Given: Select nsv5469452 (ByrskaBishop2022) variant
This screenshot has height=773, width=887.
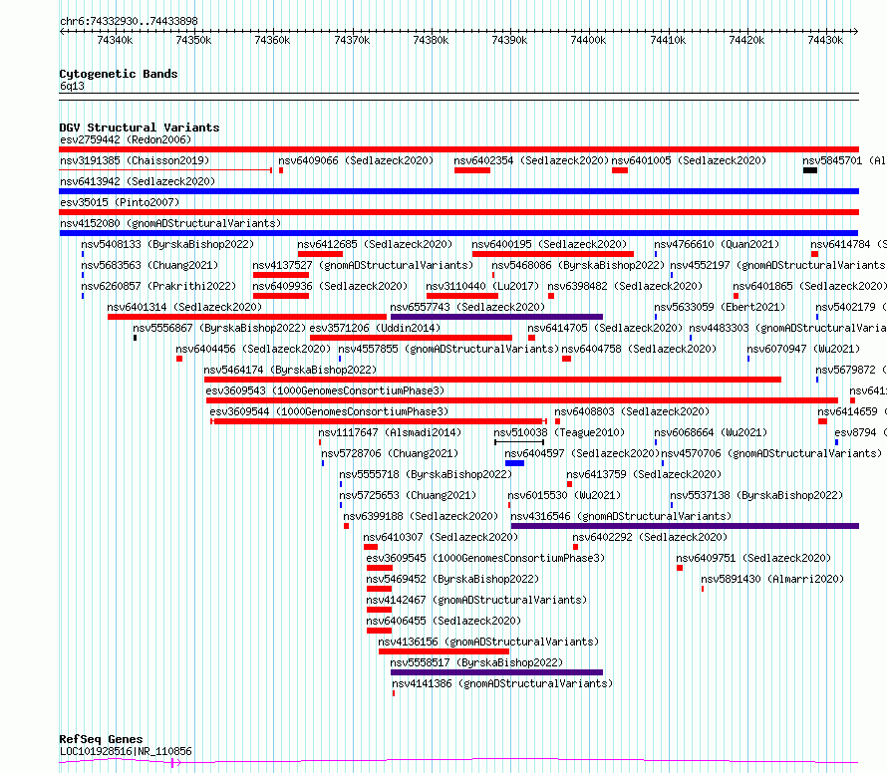Looking at the screenshot, I should (452, 579).
